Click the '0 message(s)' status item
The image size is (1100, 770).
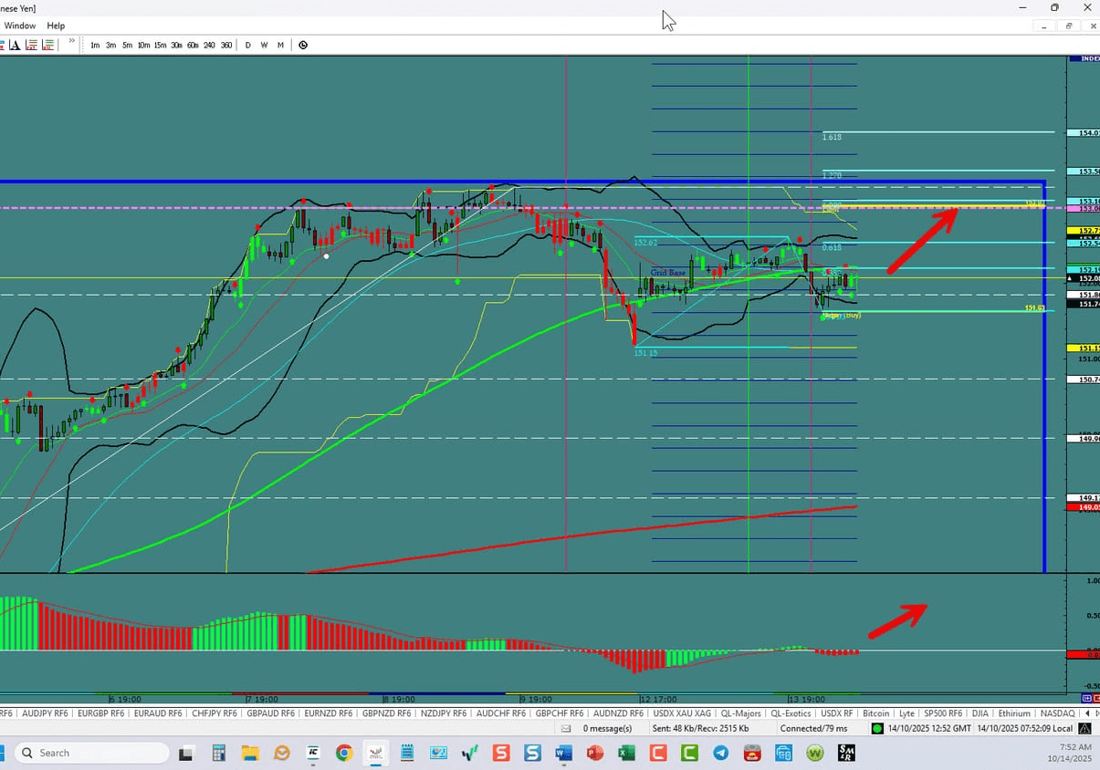607,728
